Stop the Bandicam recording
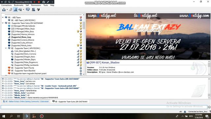The height and width of the screenshot is (119, 211). tap(39, 2)
